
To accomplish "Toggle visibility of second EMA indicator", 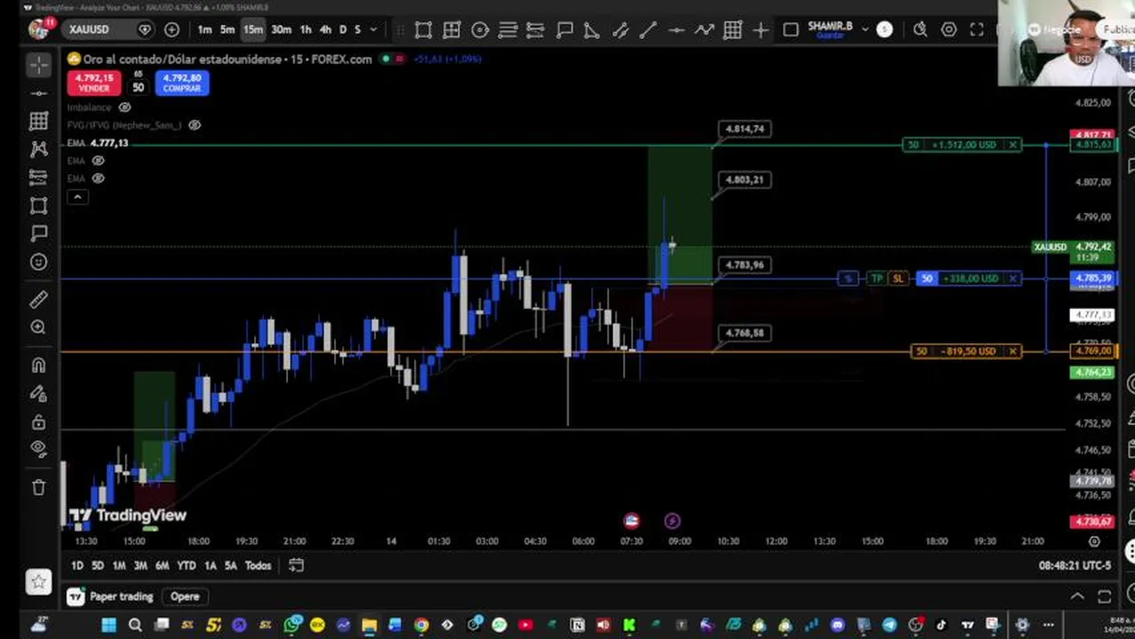I will (99, 161).
